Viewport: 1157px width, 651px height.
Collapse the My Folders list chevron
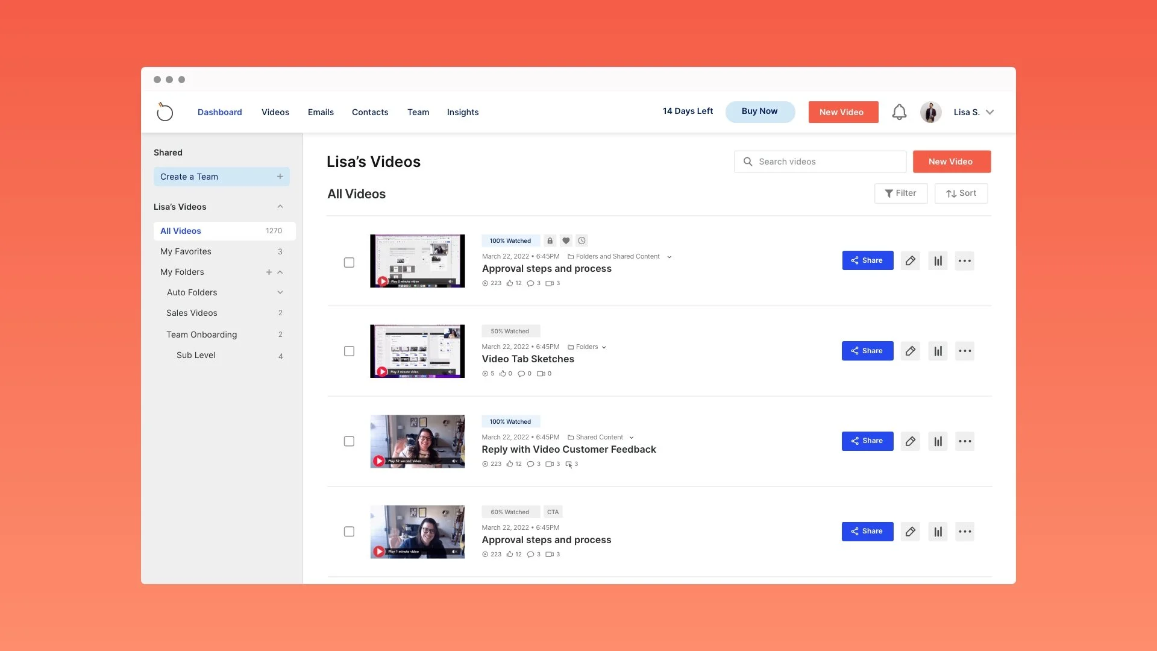click(280, 272)
